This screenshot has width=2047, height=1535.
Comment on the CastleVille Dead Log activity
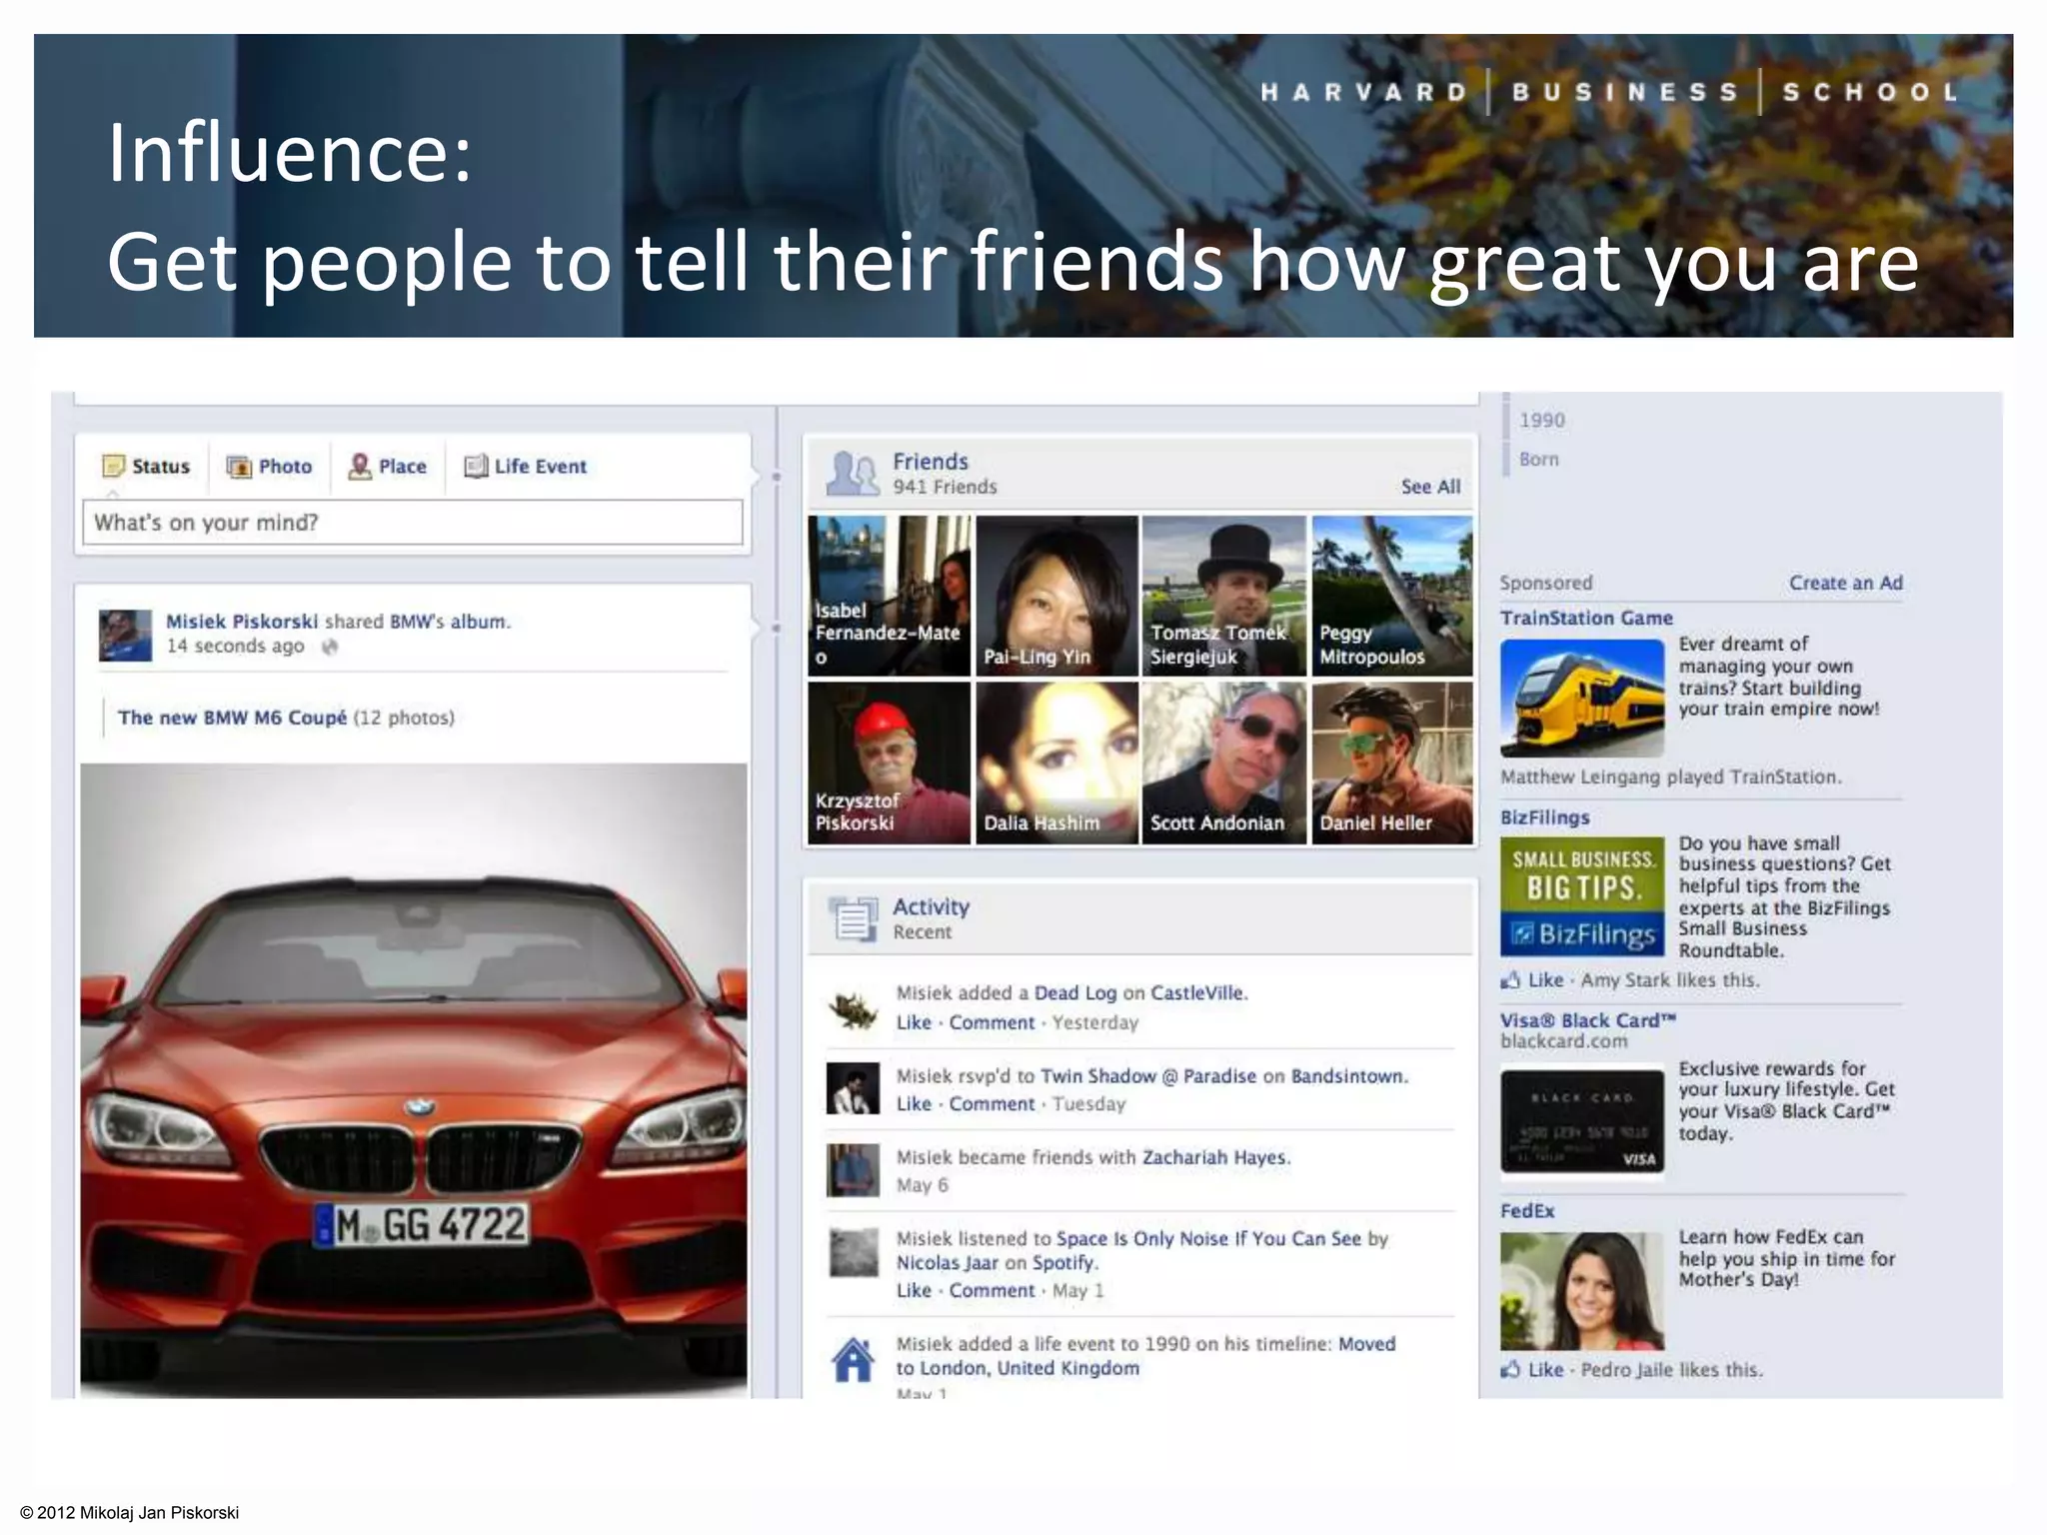pyautogui.click(x=992, y=1022)
